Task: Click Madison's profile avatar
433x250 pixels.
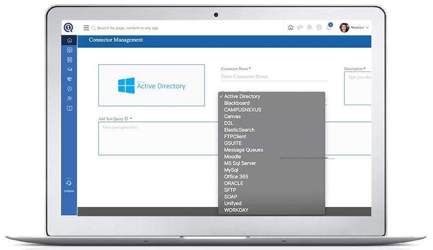Action: click(344, 27)
